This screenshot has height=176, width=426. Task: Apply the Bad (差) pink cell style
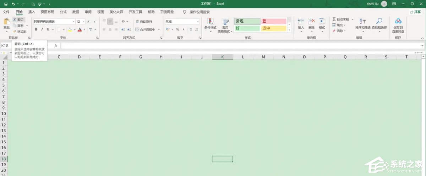(273, 21)
